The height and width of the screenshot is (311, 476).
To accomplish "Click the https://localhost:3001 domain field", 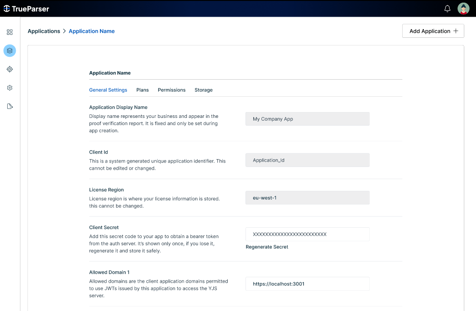I will tap(307, 284).
